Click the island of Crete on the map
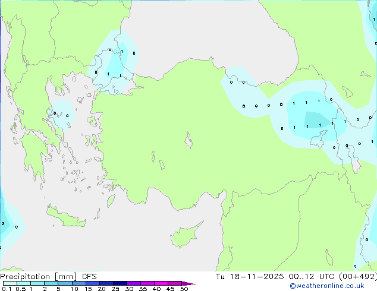The image size is (377, 291). point(66,217)
